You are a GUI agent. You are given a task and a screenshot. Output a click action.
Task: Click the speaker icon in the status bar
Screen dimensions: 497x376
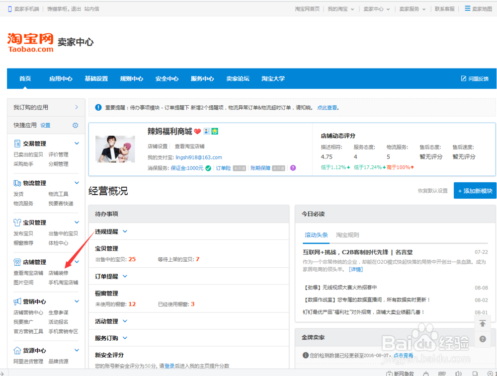click(458, 372)
